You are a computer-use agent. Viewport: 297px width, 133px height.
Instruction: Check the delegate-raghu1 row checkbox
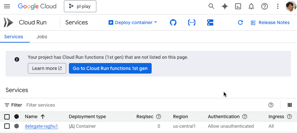[x=7, y=126]
